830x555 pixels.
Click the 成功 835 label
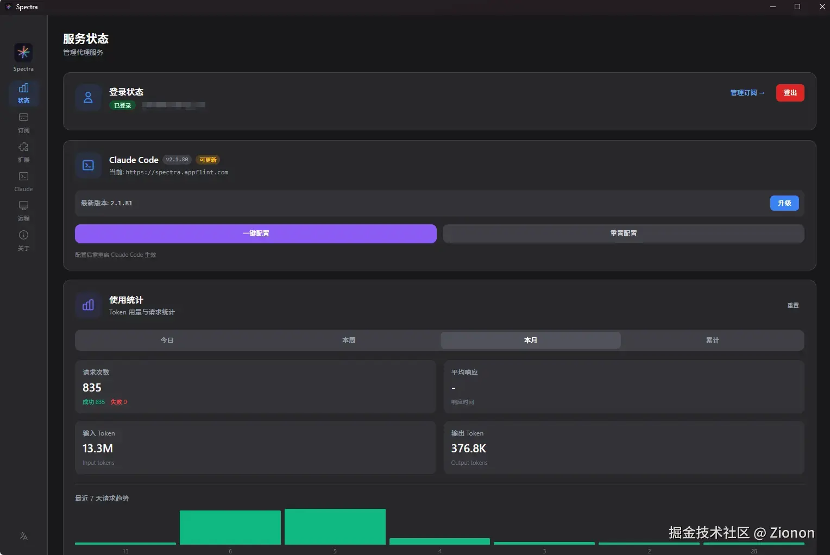(x=93, y=402)
